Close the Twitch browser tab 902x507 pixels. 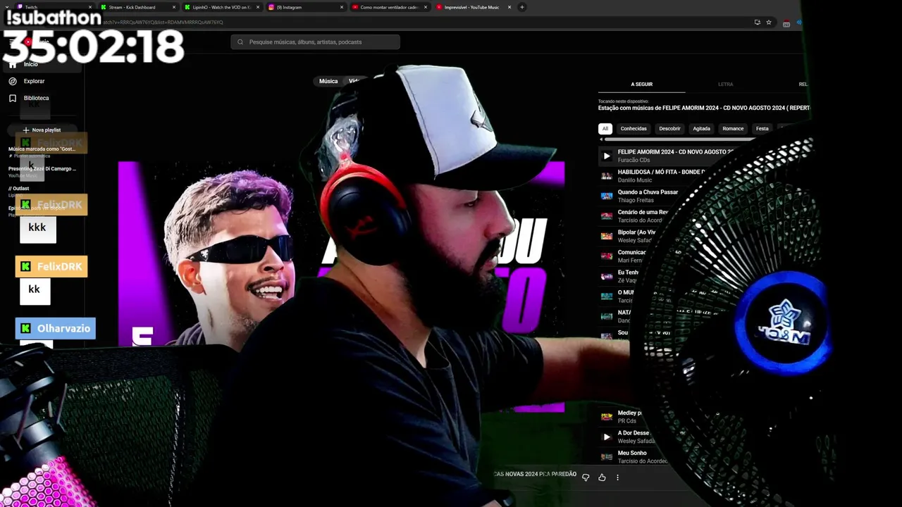coord(90,7)
